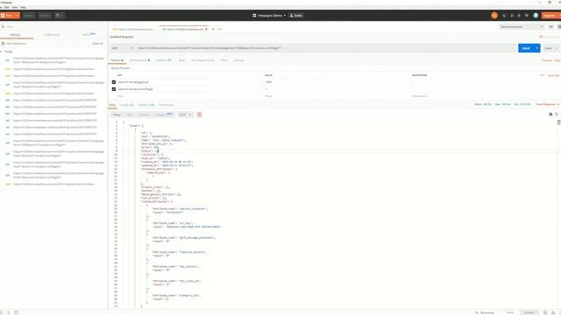The height and width of the screenshot is (315, 561).
Task: Select the request Body tab
Action: point(181,60)
